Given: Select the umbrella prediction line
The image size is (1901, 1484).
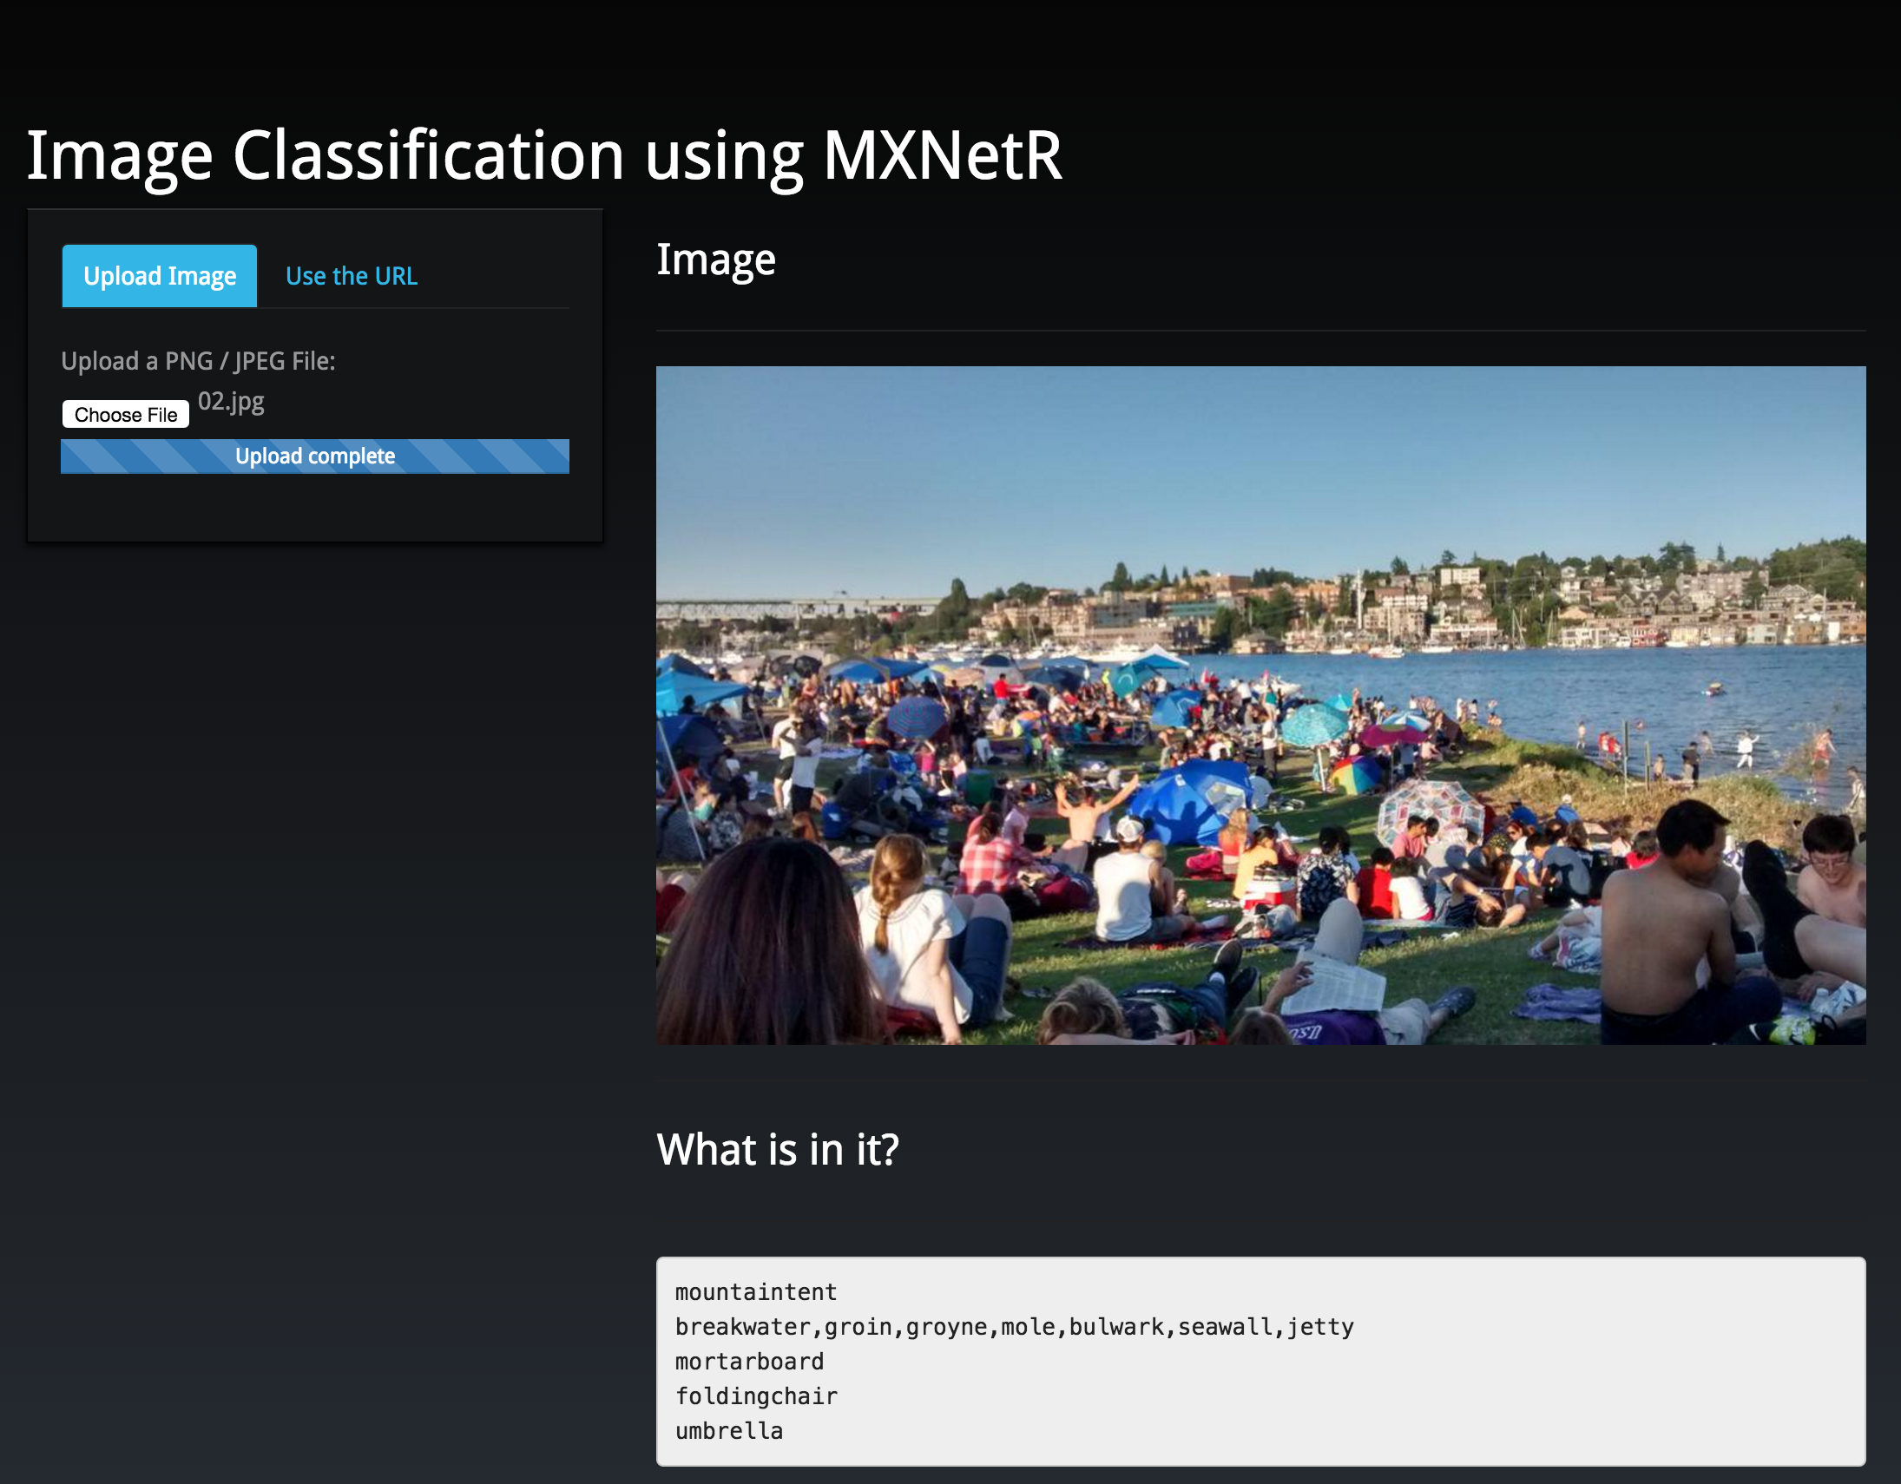Looking at the screenshot, I should 728,1431.
